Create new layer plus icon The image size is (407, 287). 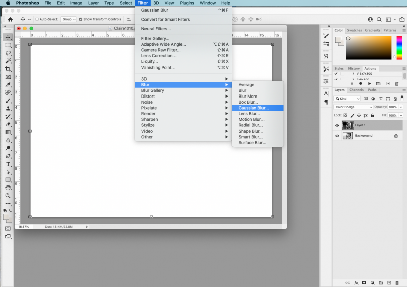coord(389,283)
